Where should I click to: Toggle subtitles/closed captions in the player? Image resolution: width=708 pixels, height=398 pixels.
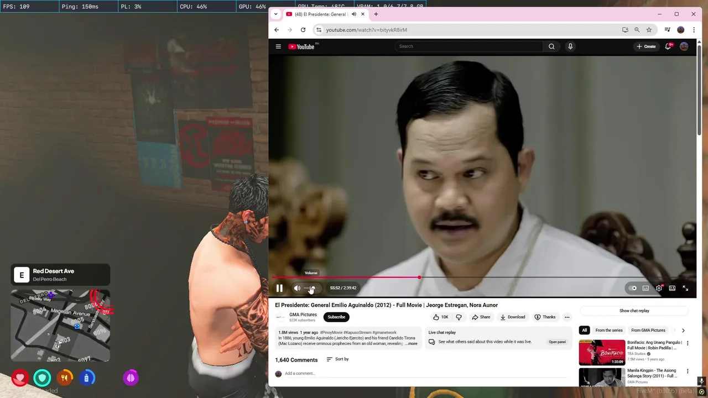click(x=645, y=288)
